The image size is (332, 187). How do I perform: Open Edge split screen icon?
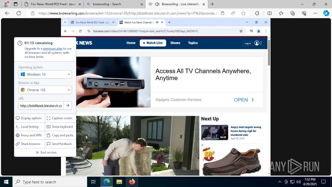click(269, 13)
